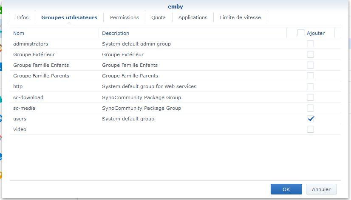Switch to the Infos tab
Screen dimensions: 351x200
pos(22,17)
